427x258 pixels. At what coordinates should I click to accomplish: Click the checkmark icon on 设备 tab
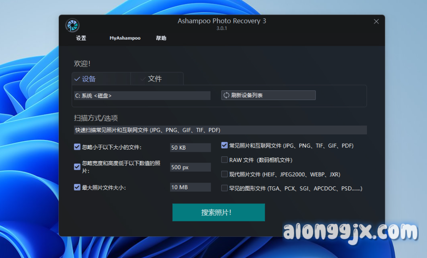click(77, 79)
